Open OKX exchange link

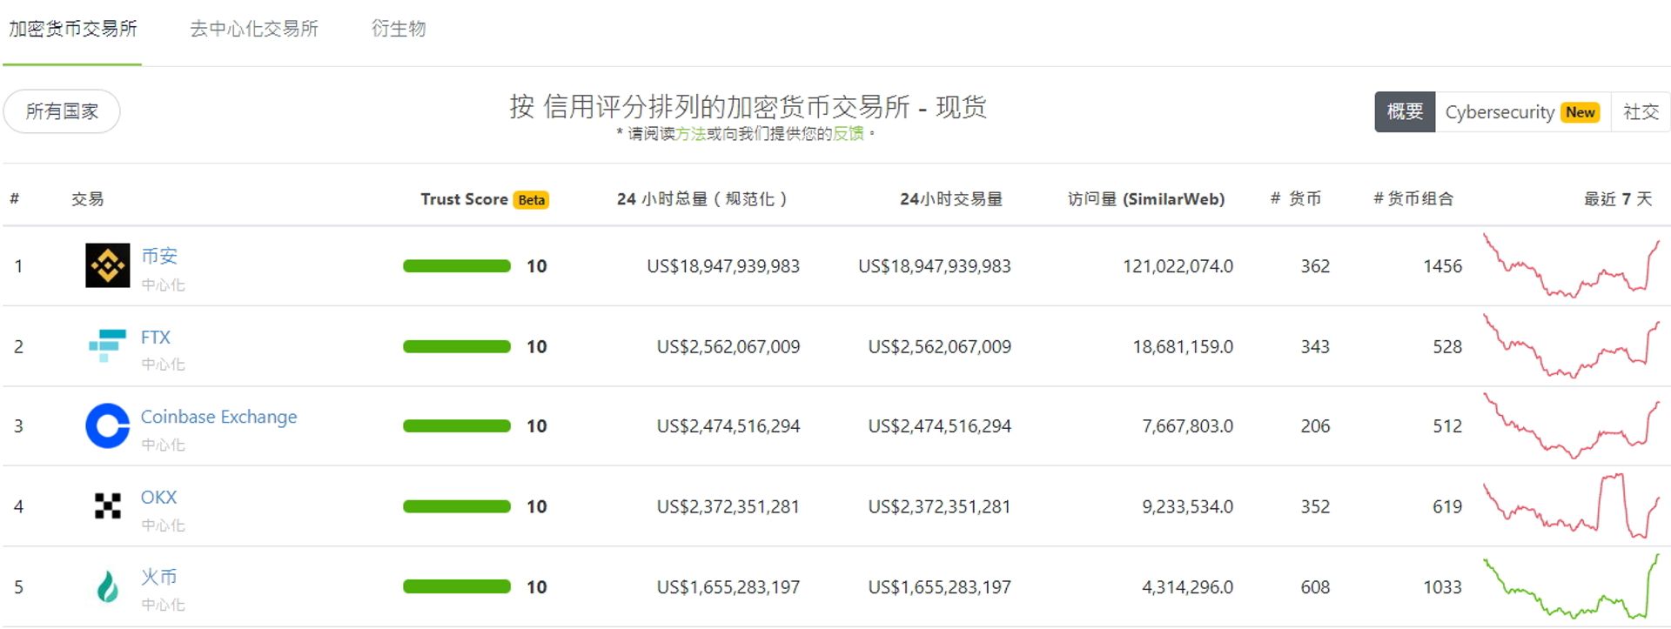coord(159,498)
